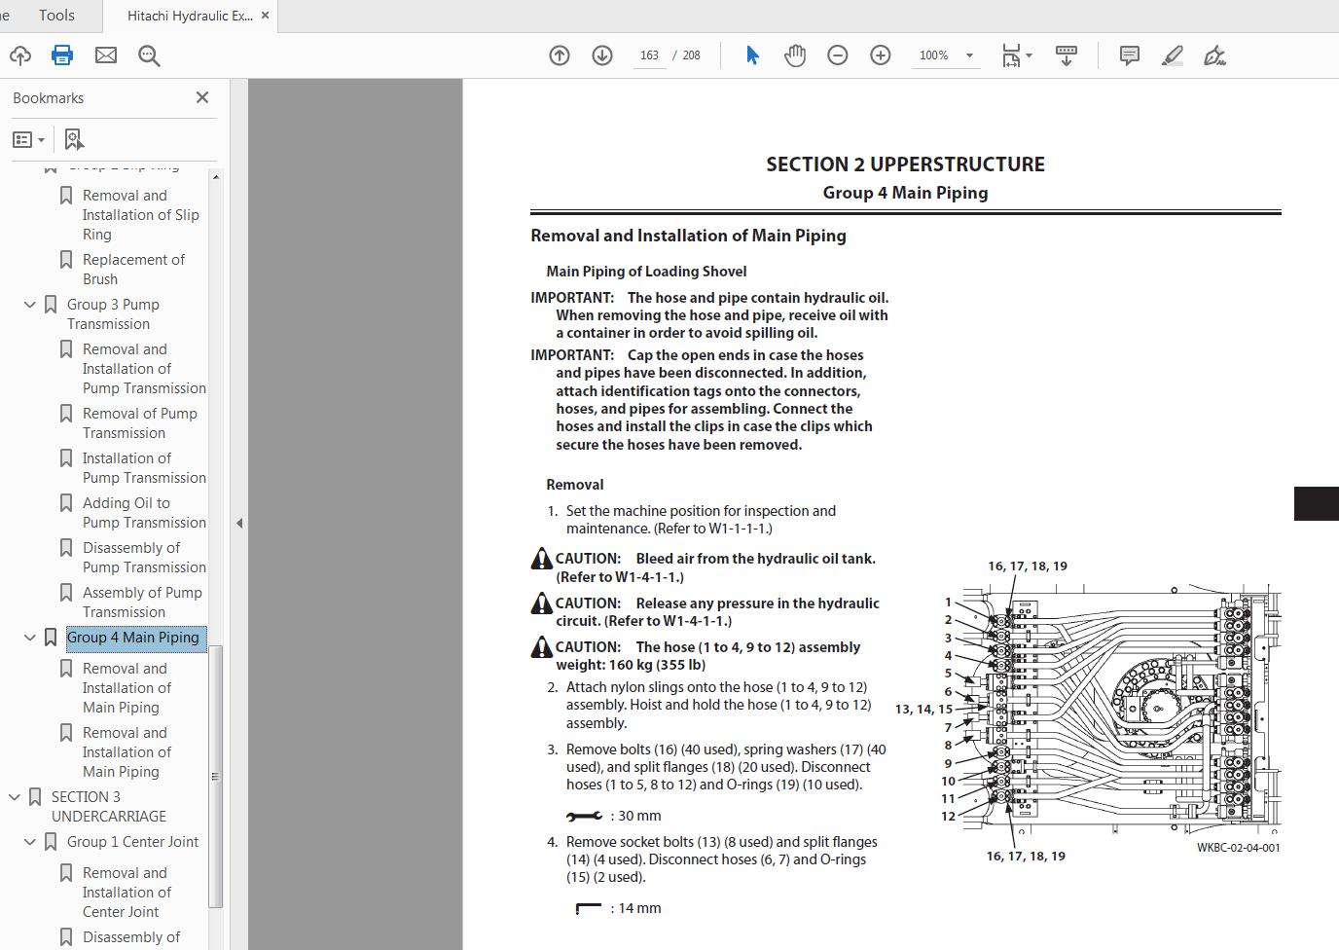Jump to Removal of Pump Transmission bookmark

pyautogui.click(x=140, y=423)
